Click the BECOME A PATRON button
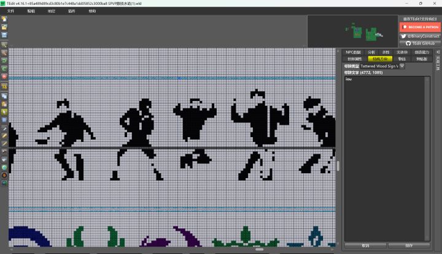This screenshot has width=442, height=254. coord(420,27)
